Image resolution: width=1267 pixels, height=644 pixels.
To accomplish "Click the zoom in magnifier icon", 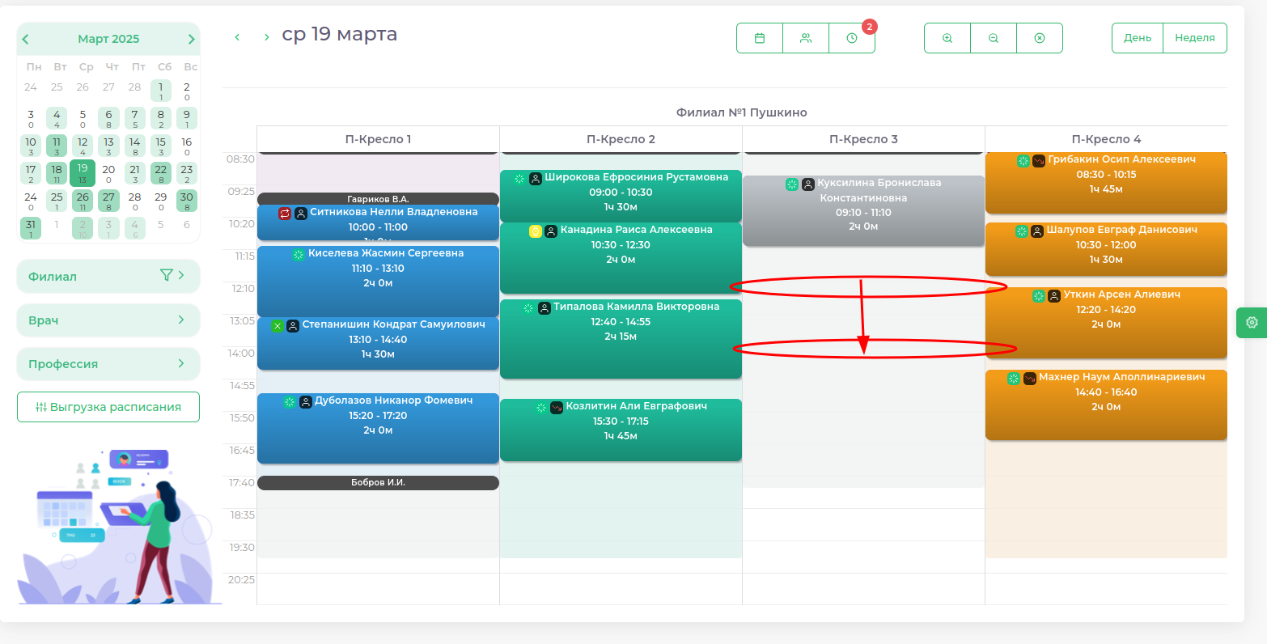I will (x=947, y=38).
